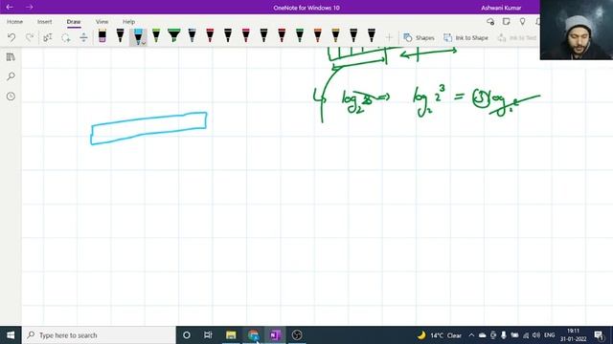Select the pink pen
The image size is (613, 344).
point(245,36)
